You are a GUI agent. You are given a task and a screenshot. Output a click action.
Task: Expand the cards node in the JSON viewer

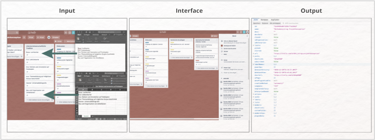coord(254,97)
